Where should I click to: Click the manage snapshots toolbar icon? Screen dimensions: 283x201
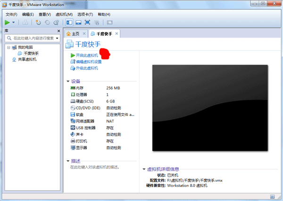click(x=55, y=22)
